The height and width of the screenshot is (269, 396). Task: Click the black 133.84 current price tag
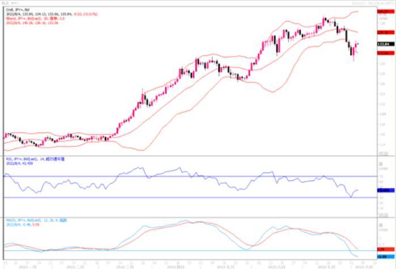pyautogui.click(x=384, y=43)
